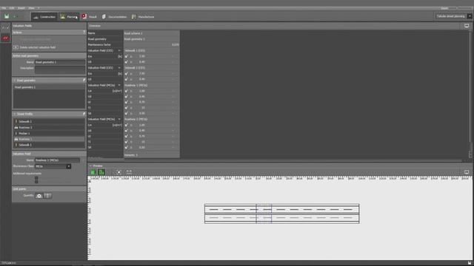Switch to the Construction mode tab

point(44,17)
